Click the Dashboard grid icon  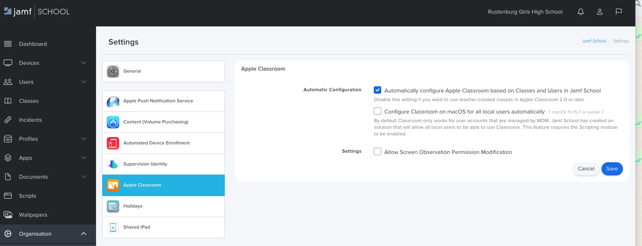[x=8, y=44]
